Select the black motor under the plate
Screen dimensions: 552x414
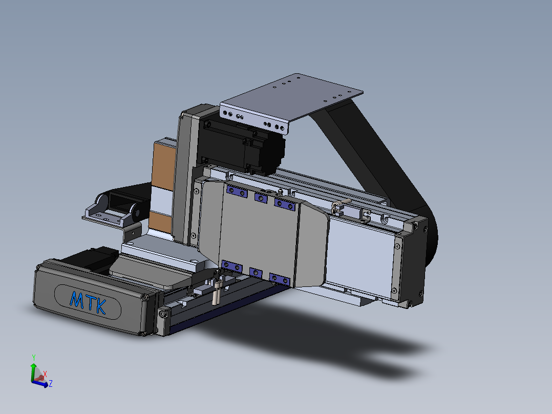[243, 146]
